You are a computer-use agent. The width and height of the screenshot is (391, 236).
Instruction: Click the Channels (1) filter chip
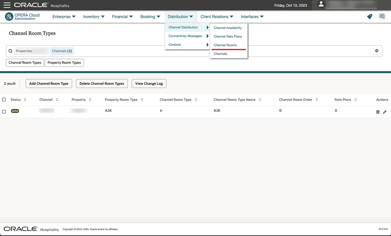click(x=62, y=51)
